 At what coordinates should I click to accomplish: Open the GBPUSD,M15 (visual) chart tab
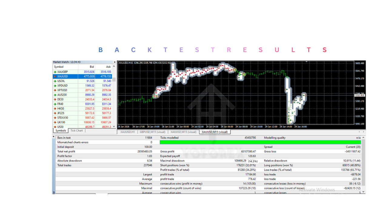pos(152,132)
